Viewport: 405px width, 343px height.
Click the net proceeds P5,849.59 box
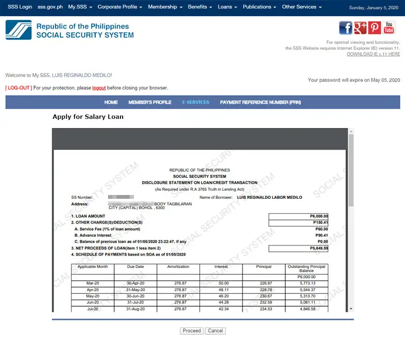[x=298, y=248]
